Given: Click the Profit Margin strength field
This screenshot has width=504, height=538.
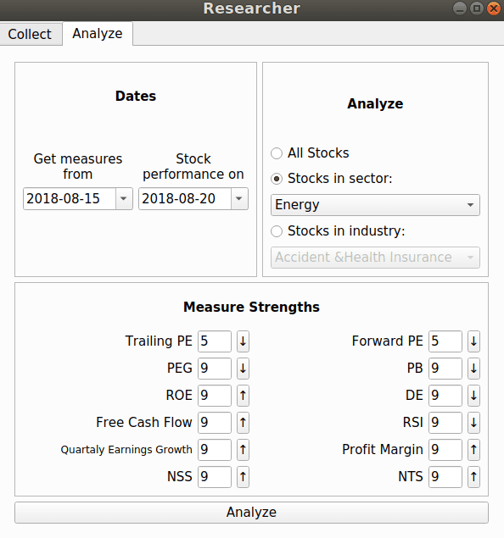Looking at the screenshot, I should tap(445, 450).
